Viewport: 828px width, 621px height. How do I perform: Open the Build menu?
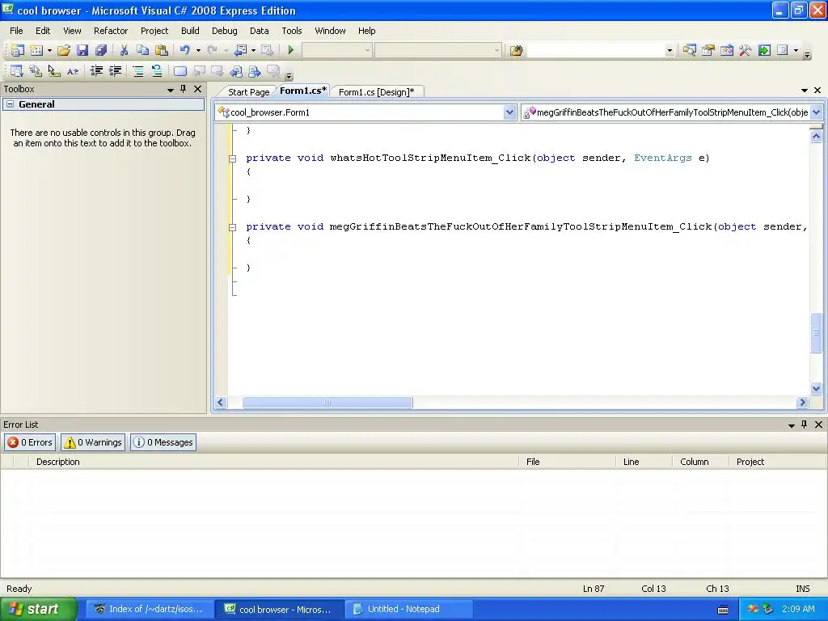coord(190,31)
